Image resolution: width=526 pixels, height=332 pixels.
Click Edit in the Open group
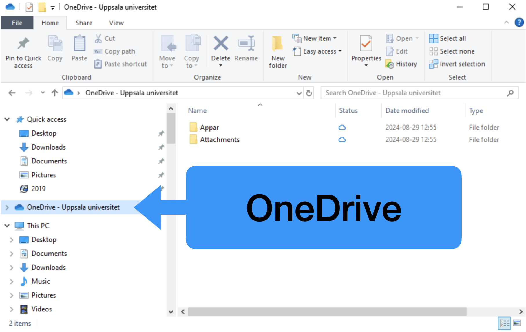click(397, 51)
